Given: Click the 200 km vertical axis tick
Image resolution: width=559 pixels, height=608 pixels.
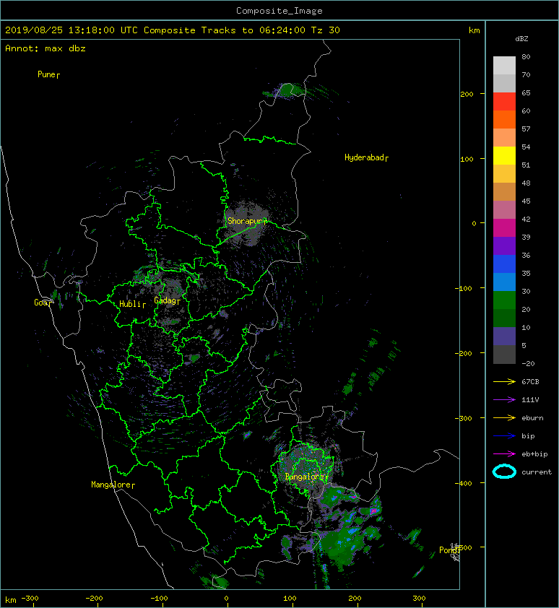Looking at the screenshot, I should [x=467, y=94].
